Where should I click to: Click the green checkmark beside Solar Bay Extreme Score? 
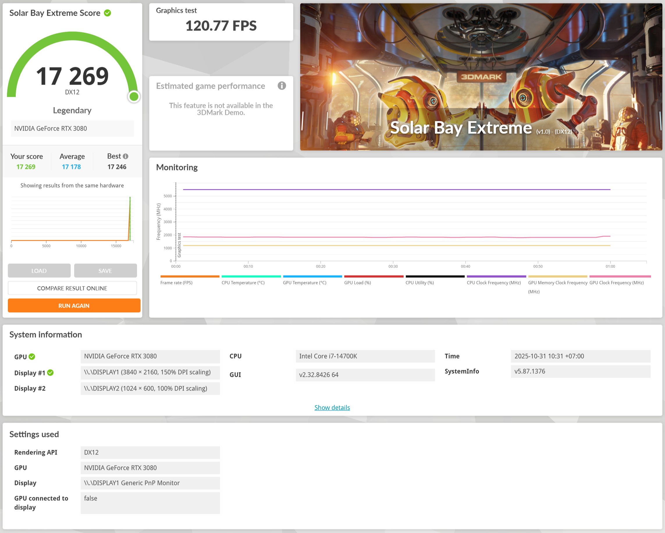107,13
